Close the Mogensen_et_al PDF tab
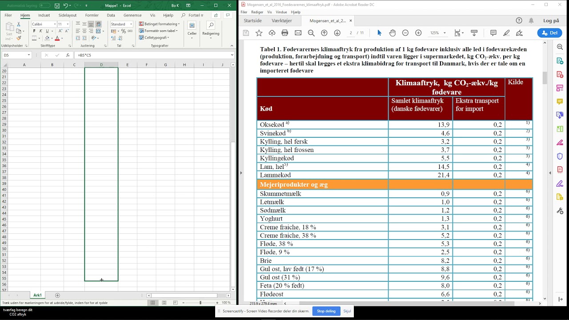This screenshot has height=320, width=569. coord(351,20)
